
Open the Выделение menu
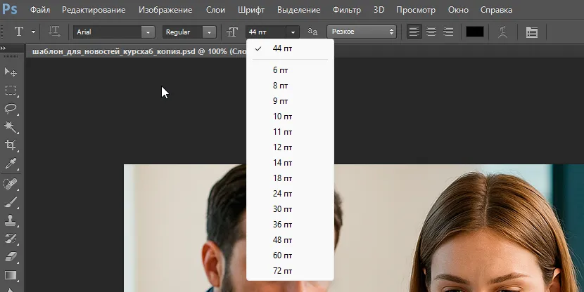click(x=299, y=10)
